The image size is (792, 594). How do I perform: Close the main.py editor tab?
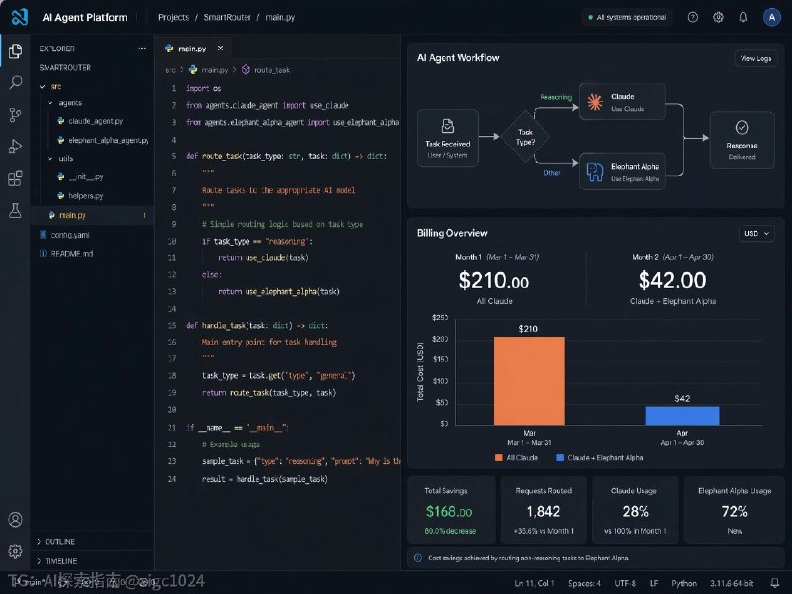click(220, 48)
